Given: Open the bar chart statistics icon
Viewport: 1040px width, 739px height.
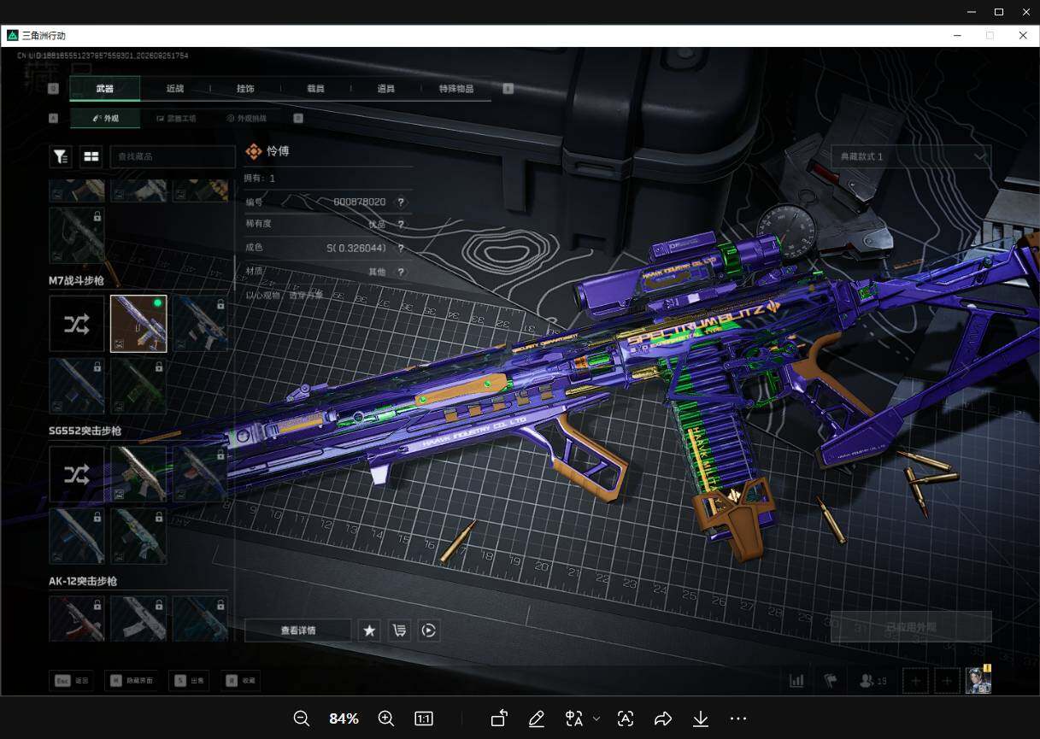Looking at the screenshot, I should pyautogui.click(x=796, y=681).
